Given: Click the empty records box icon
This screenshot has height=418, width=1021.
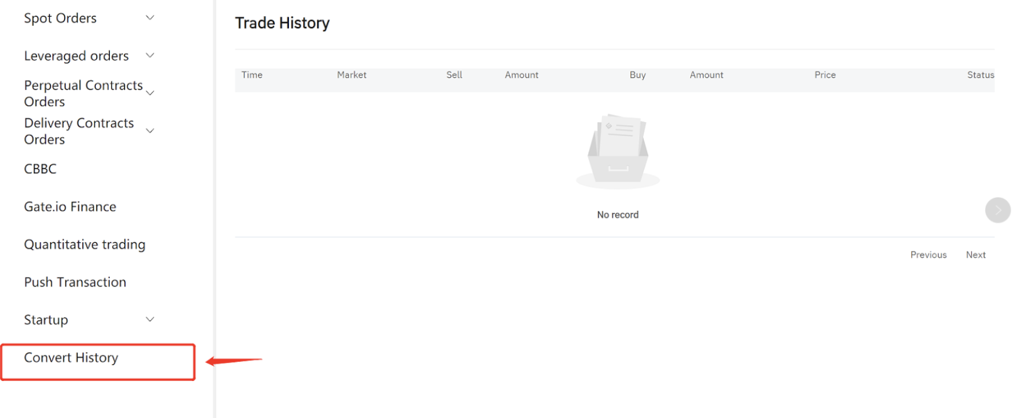Looking at the screenshot, I should pyautogui.click(x=618, y=150).
